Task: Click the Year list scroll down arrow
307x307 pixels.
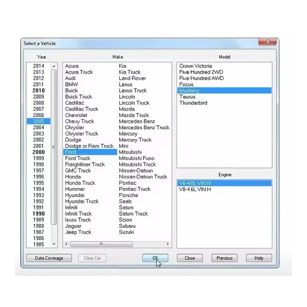Action: (54, 244)
